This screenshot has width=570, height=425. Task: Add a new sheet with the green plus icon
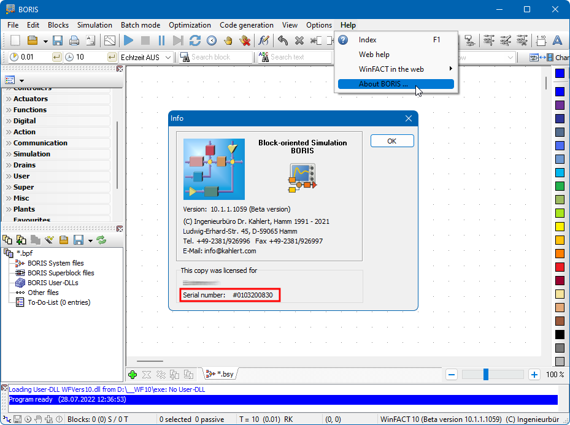pos(133,375)
